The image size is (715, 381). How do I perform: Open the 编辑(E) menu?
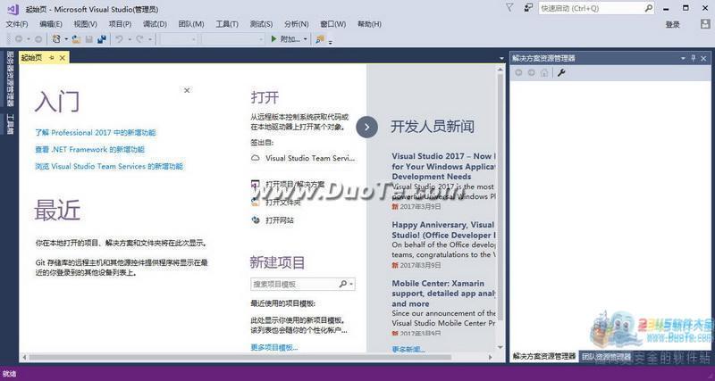51,24
